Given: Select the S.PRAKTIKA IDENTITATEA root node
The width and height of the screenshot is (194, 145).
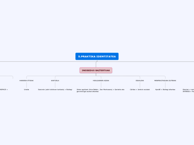Looking at the screenshot, I should [97, 56].
